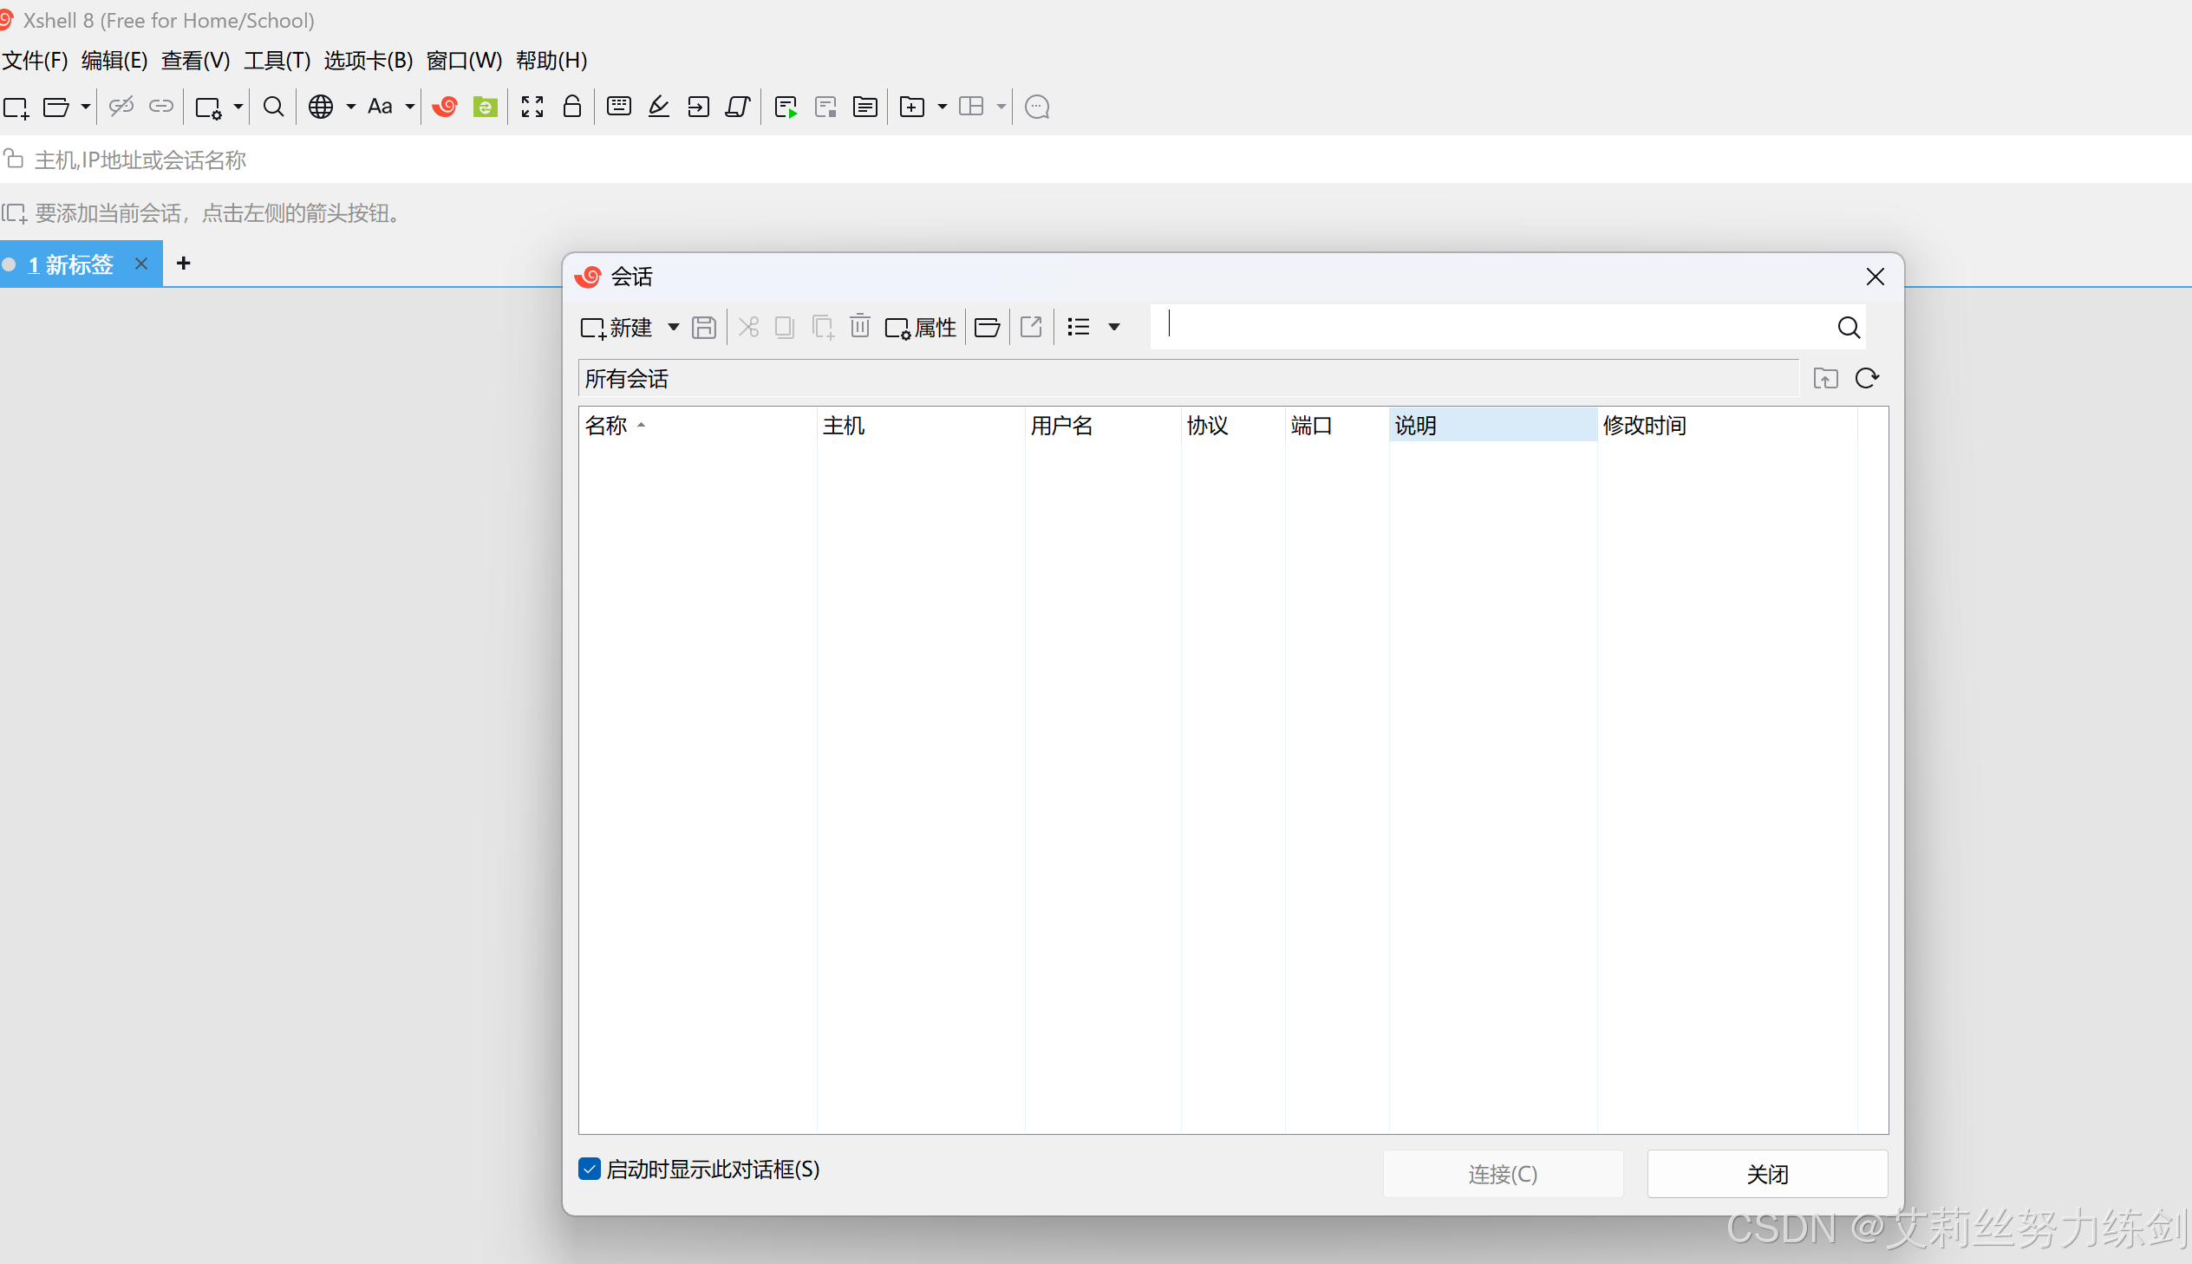Click the 新建 session button

[616, 328]
